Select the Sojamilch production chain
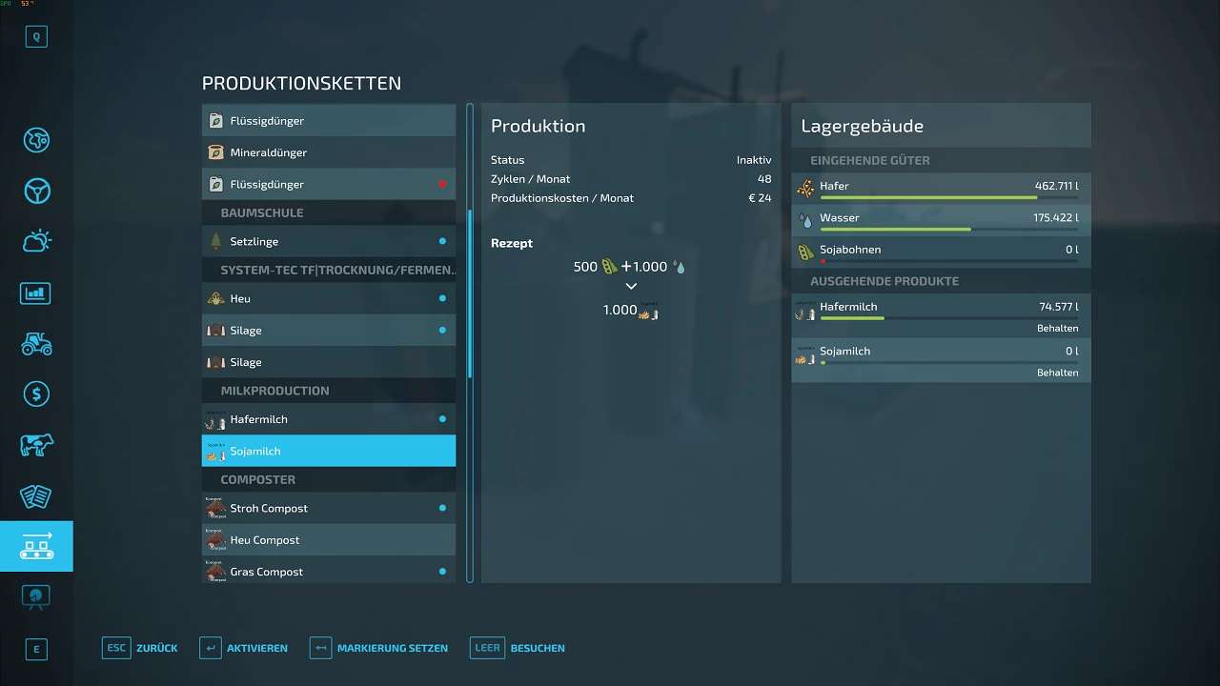 tap(329, 451)
